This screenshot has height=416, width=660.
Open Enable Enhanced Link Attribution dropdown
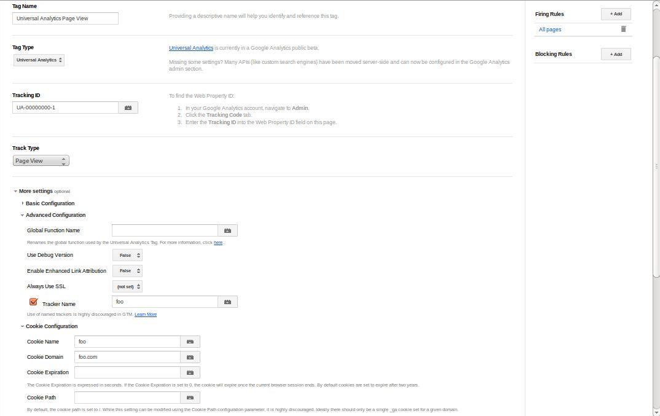click(128, 271)
